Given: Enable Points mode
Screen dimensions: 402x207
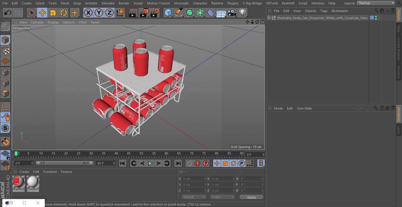Looking at the screenshot, I should [x=5, y=72].
